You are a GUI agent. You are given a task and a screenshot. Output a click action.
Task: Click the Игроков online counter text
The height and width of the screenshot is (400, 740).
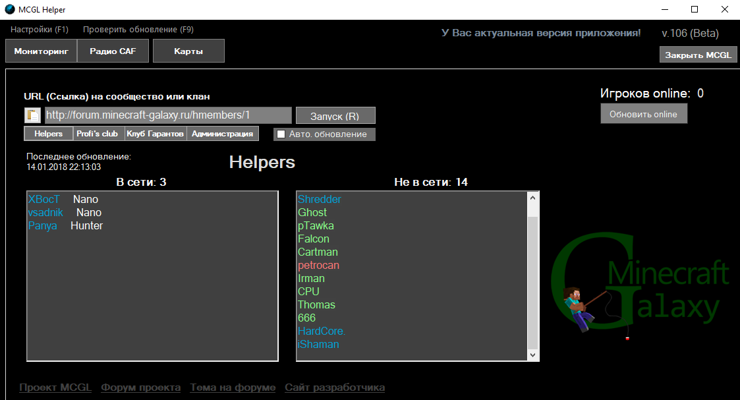coord(652,94)
